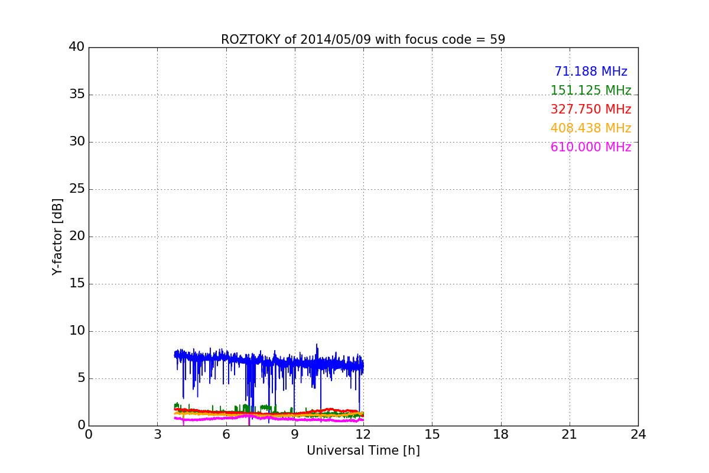Click the y-axis tick label 10
Image resolution: width=709 pixels, height=473 pixels.
77,331
